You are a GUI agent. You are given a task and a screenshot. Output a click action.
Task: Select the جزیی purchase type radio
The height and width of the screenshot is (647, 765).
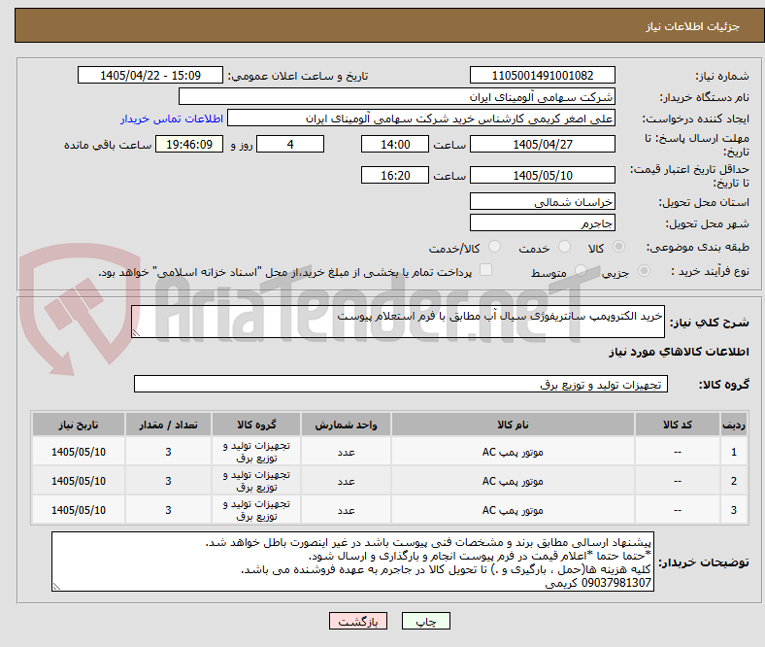click(x=644, y=270)
